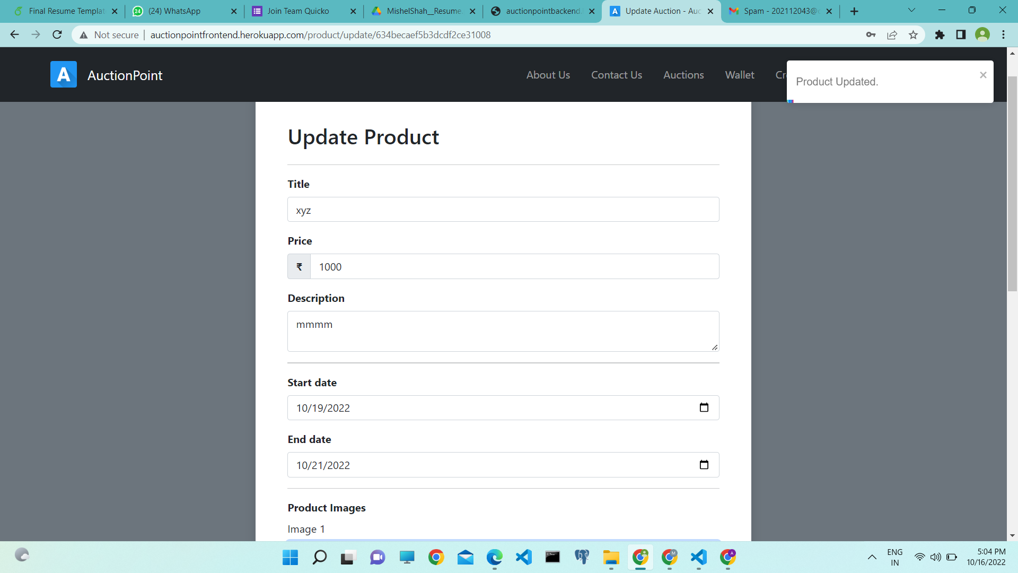Open the End date calendar picker
The image size is (1018, 573).
coord(704,464)
